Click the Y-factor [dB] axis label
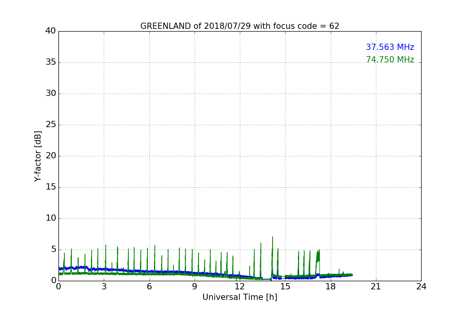Screen dimensions: 468x312 pyautogui.click(x=38, y=156)
